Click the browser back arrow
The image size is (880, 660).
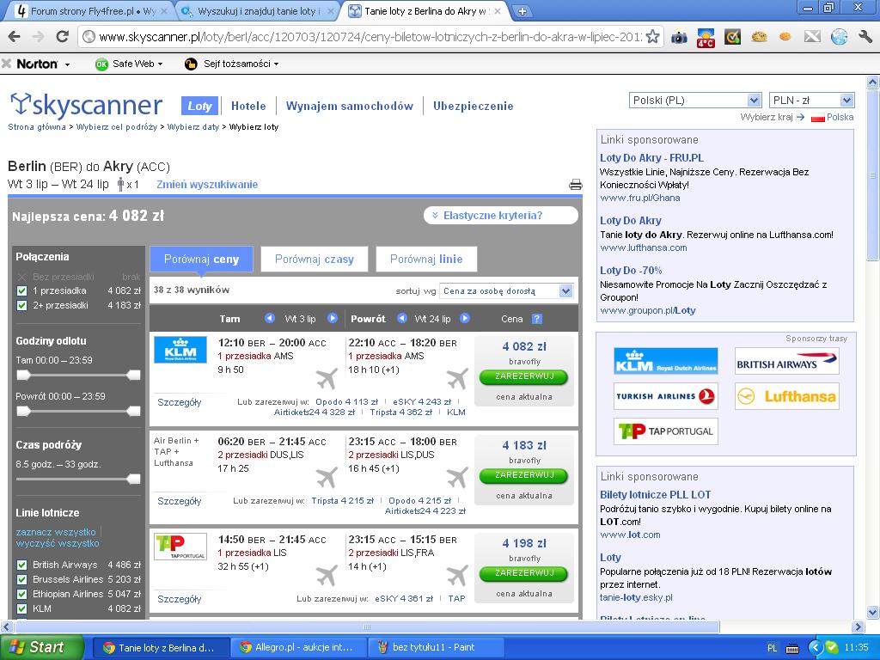[15, 37]
